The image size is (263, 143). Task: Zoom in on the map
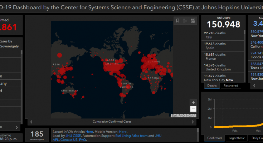point(193,102)
